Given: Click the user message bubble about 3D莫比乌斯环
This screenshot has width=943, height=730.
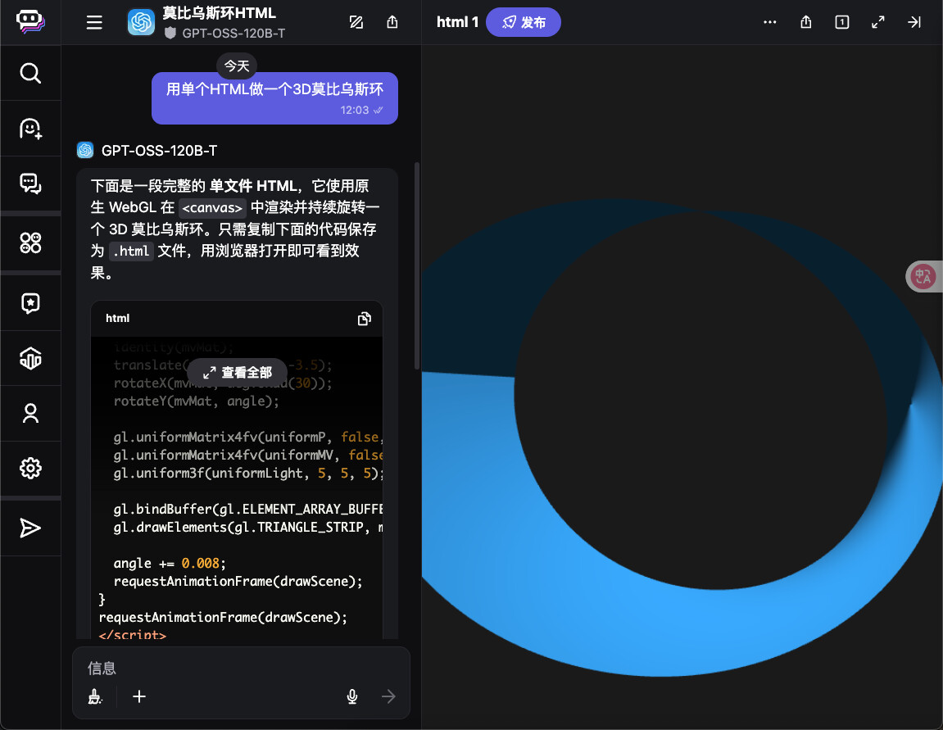Looking at the screenshot, I should pos(274,98).
